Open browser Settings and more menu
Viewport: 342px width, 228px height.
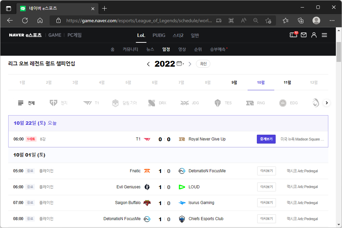332,21
